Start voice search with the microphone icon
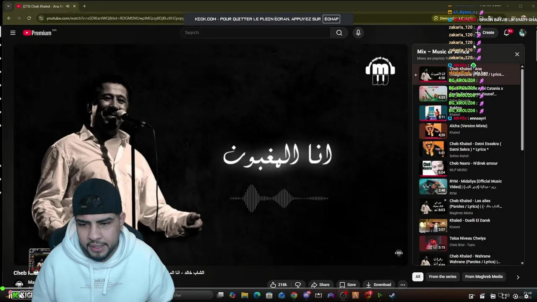 [x=358, y=33]
